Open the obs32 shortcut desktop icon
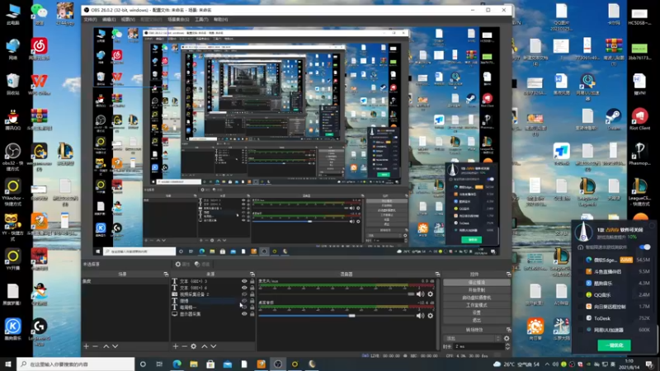This screenshot has width=660, height=371. 12,157
